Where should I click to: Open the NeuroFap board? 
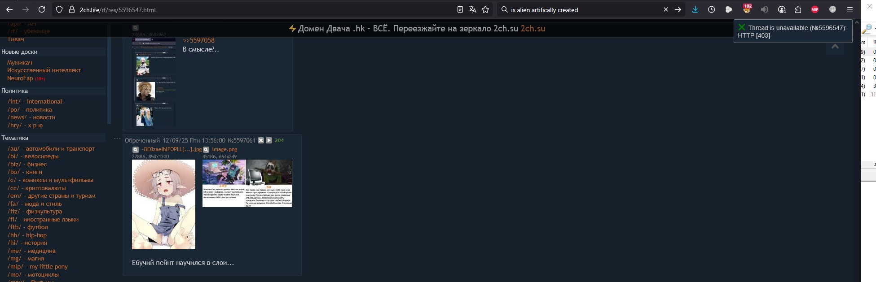point(20,78)
